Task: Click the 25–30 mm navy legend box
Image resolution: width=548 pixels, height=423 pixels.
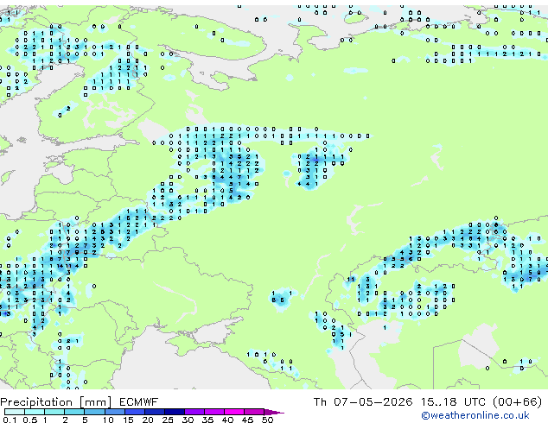Action: click(x=174, y=412)
